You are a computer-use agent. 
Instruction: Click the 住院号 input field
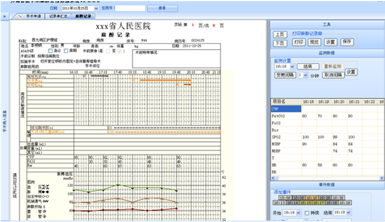[130, 8]
